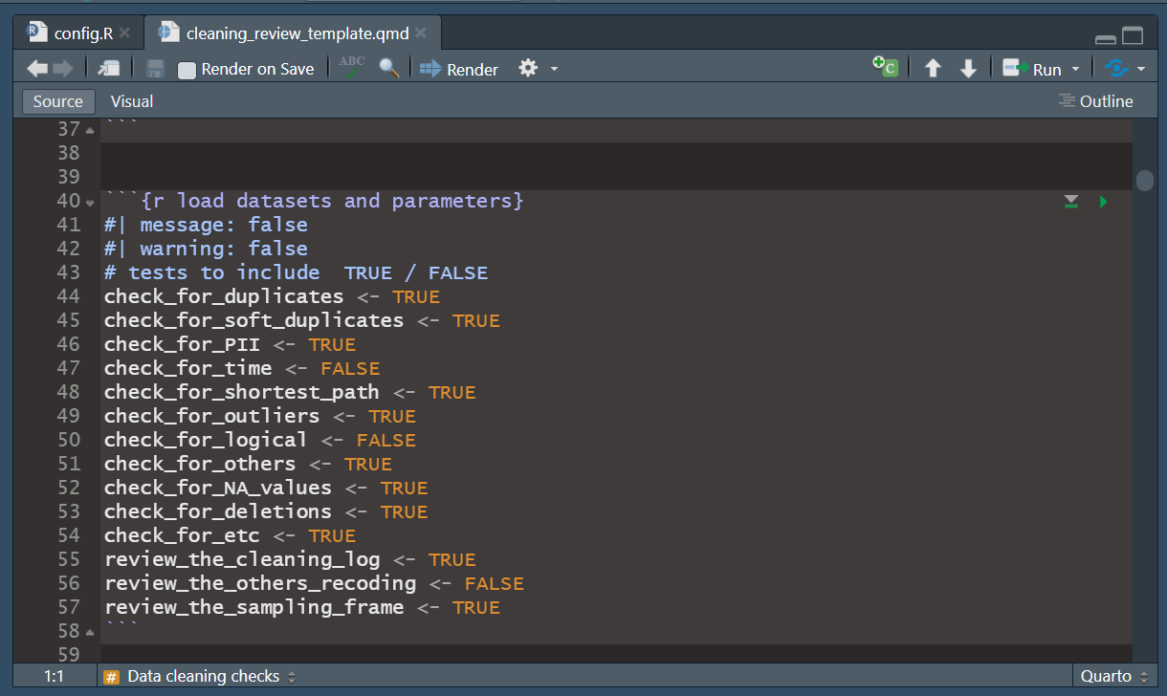Place cursor on check_for_shortest_path
Viewport: 1167px width, 696px height.
[x=241, y=392]
